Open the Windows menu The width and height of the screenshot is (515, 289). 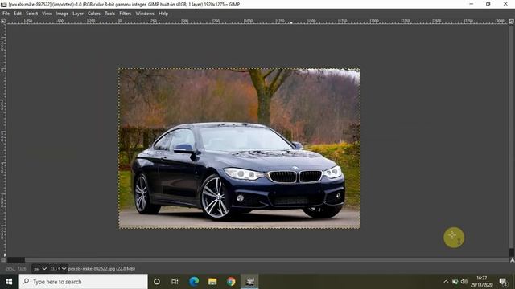145,14
